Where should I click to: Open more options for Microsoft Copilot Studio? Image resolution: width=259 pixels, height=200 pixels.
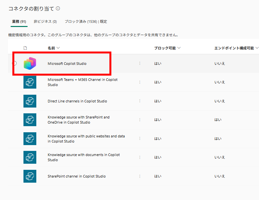(140, 63)
